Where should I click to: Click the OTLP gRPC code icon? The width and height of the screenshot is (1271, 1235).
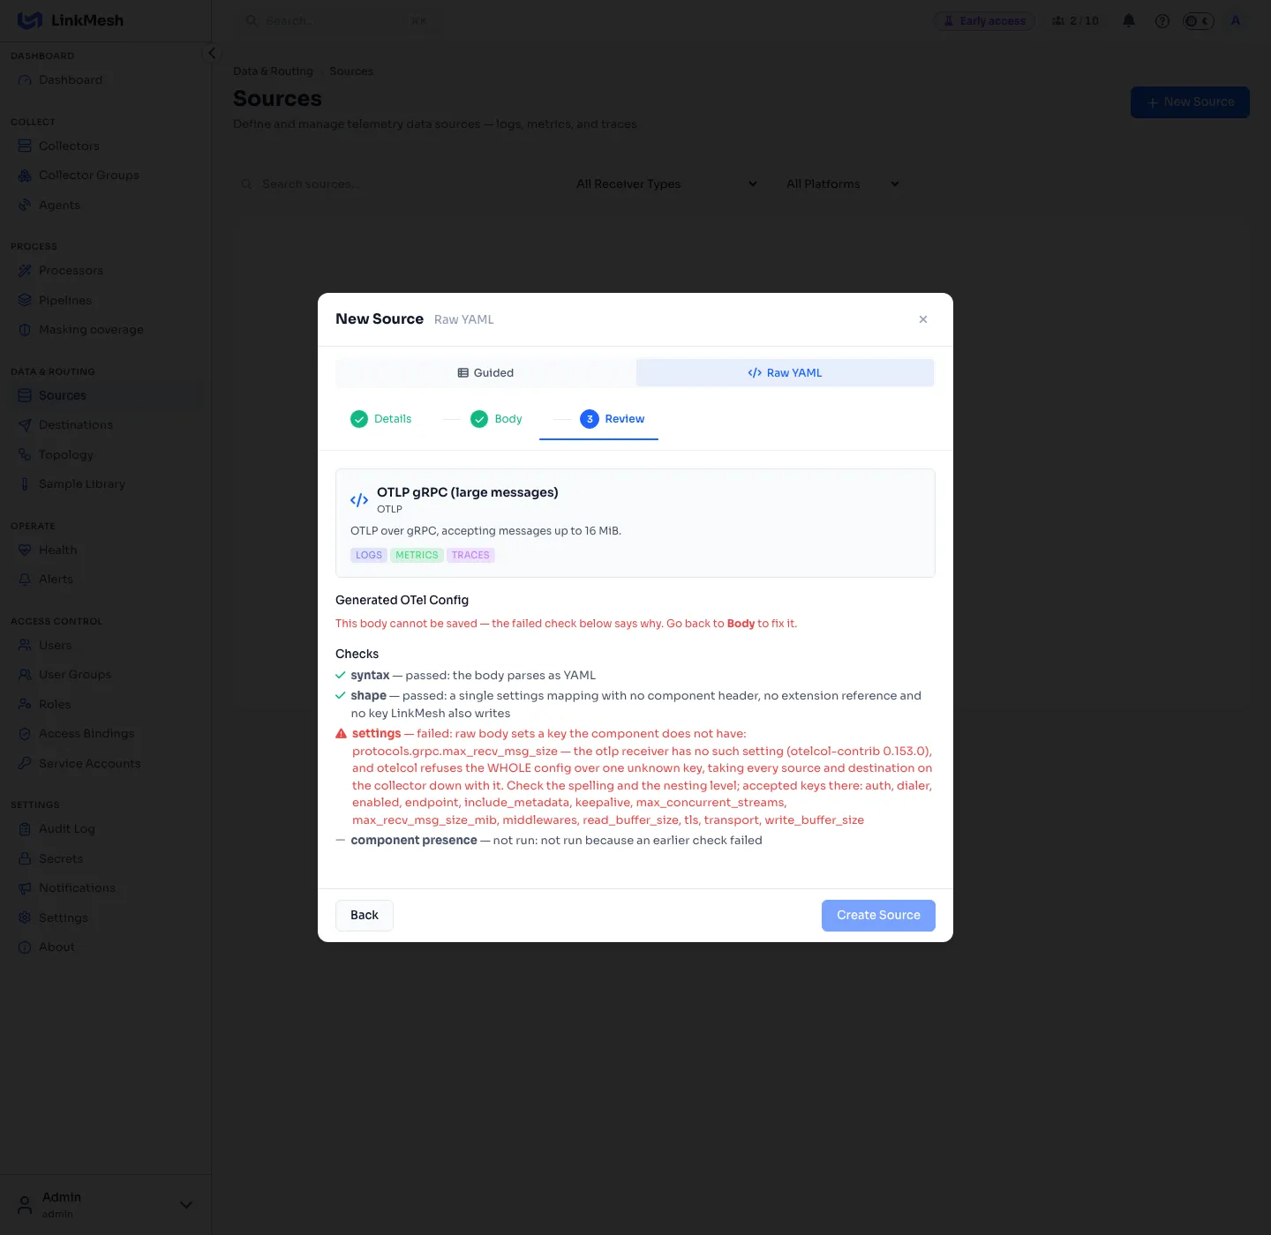pos(359,500)
